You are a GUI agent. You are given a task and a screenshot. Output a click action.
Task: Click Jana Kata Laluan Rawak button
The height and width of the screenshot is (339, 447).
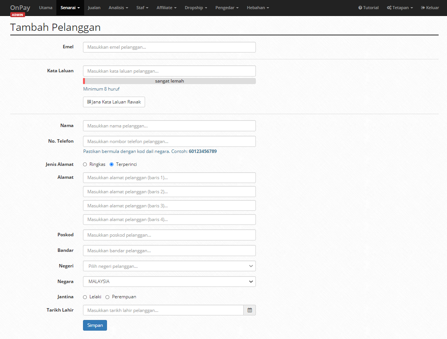114,102
